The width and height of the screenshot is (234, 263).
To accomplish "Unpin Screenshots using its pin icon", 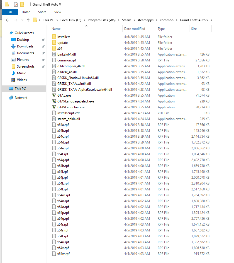I will click(x=43, y=66).
